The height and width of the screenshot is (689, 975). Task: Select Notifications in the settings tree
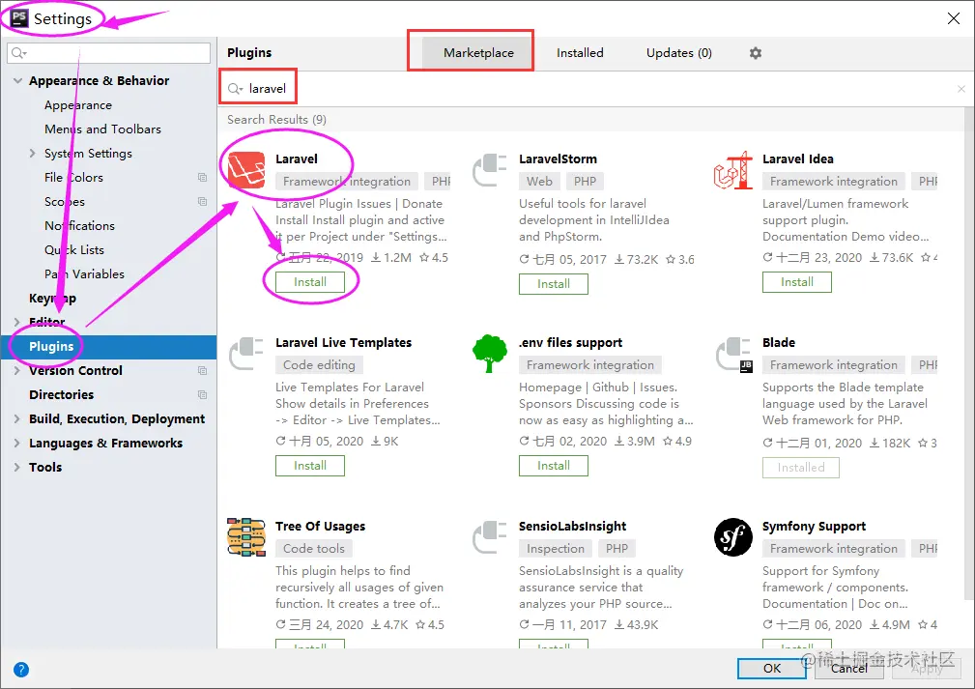[x=79, y=226]
